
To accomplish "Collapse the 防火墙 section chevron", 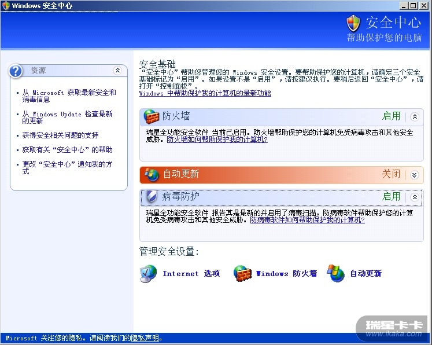I will click(415, 117).
